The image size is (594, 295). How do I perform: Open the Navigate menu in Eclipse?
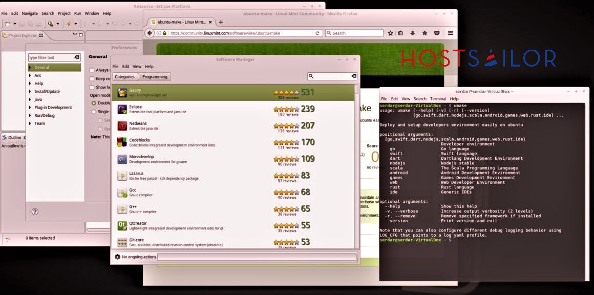coord(30,13)
